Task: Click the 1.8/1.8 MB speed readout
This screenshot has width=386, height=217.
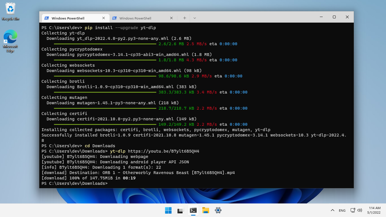Action: 197,60
